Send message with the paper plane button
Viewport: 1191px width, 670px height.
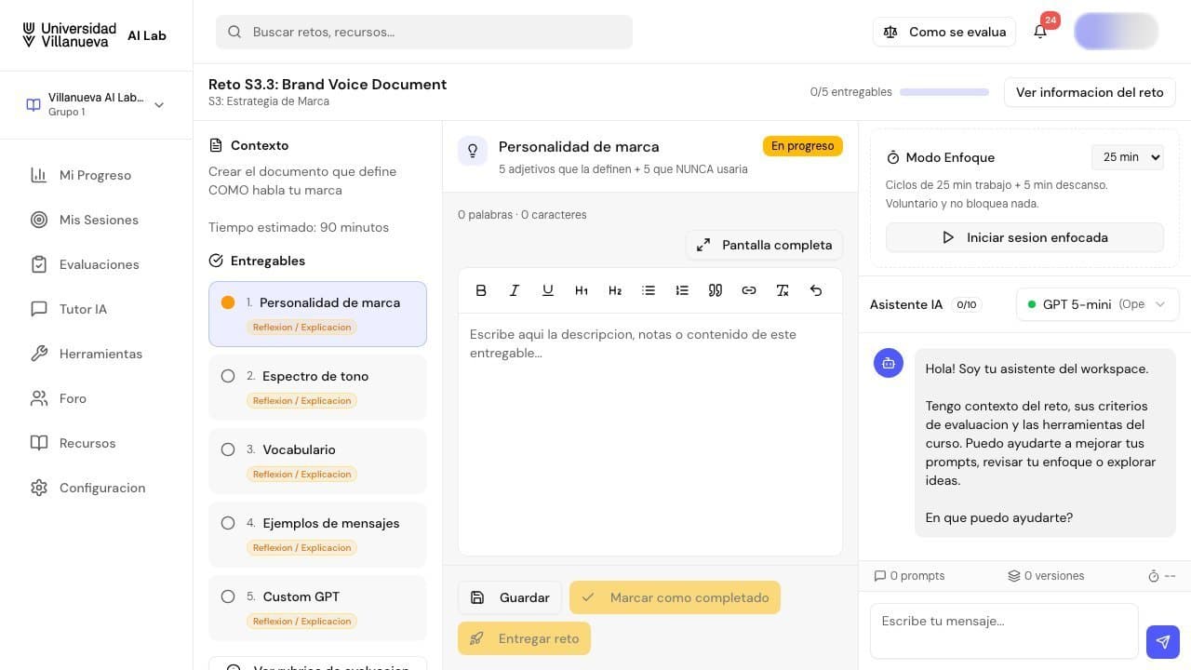pyautogui.click(x=1163, y=642)
